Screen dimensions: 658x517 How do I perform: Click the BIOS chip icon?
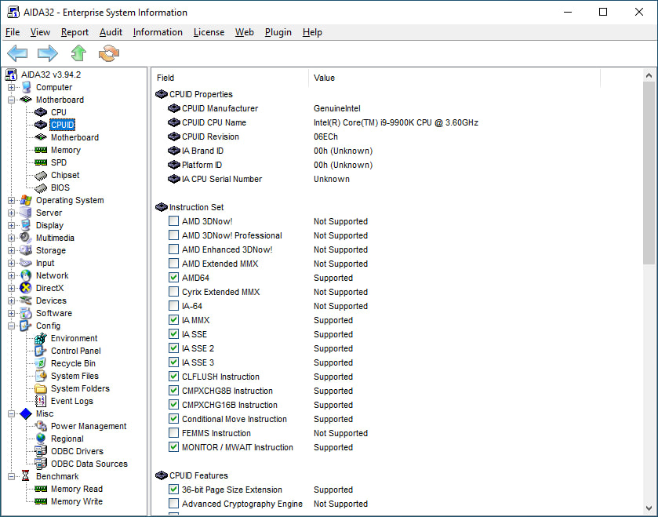click(41, 188)
